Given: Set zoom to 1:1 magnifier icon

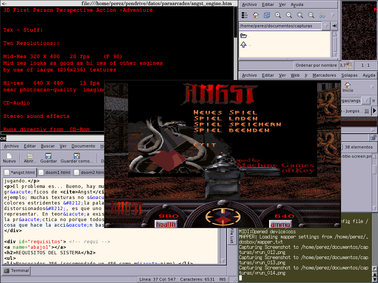Looking at the screenshot, I should coord(311,15).
